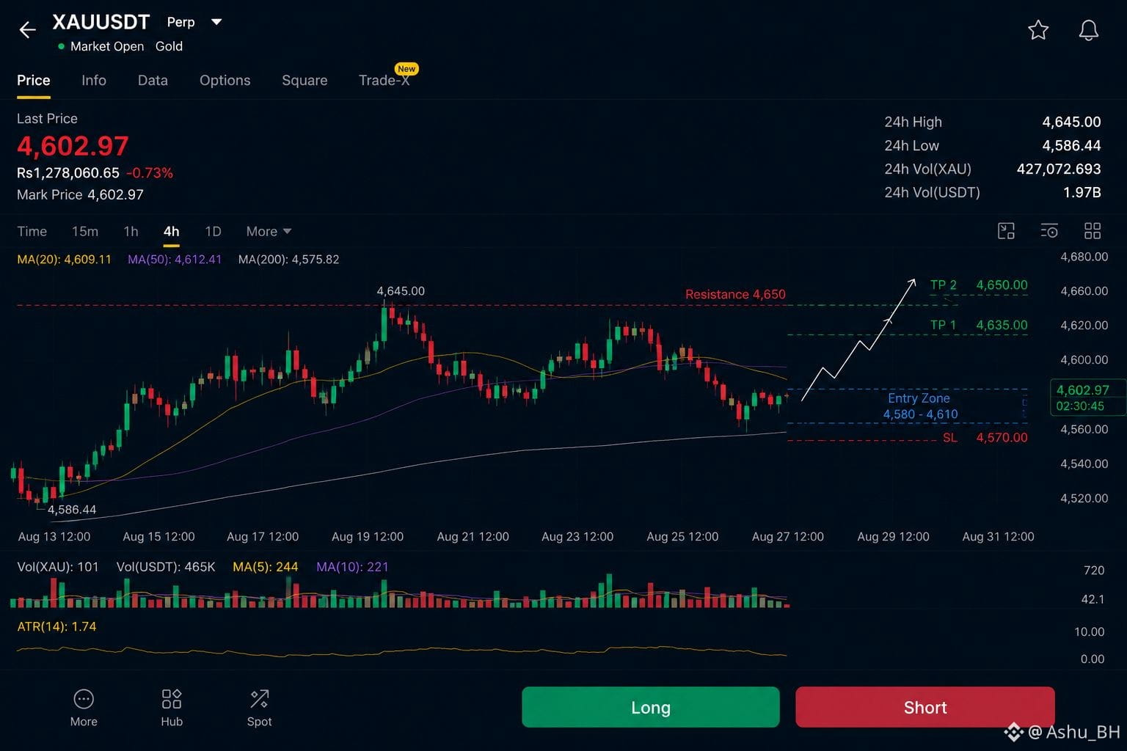Image resolution: width=1127 pixels, height=751 pixels.
Task: Select the Price tab
Action: [34, 81]
